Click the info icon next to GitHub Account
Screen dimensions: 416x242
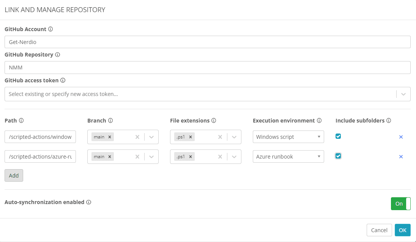[50, 29]
